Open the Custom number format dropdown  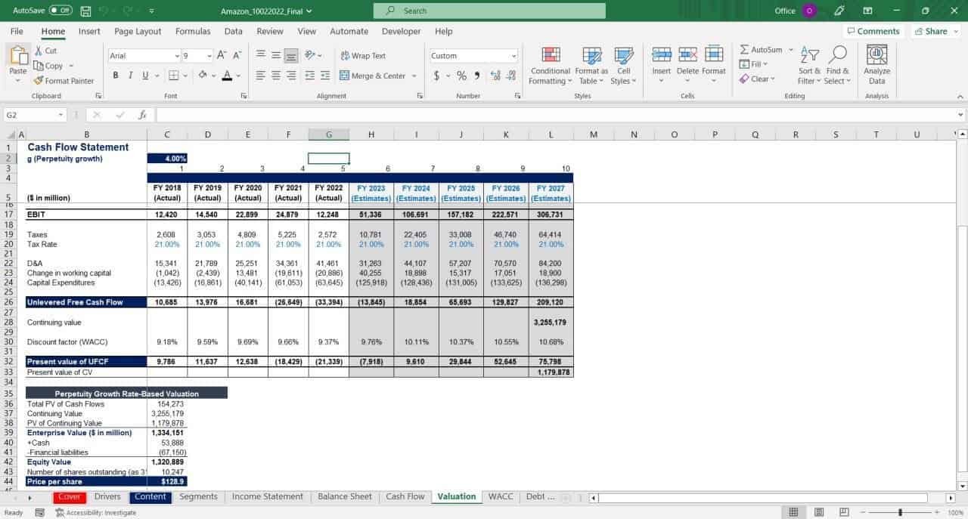(514, 56)
